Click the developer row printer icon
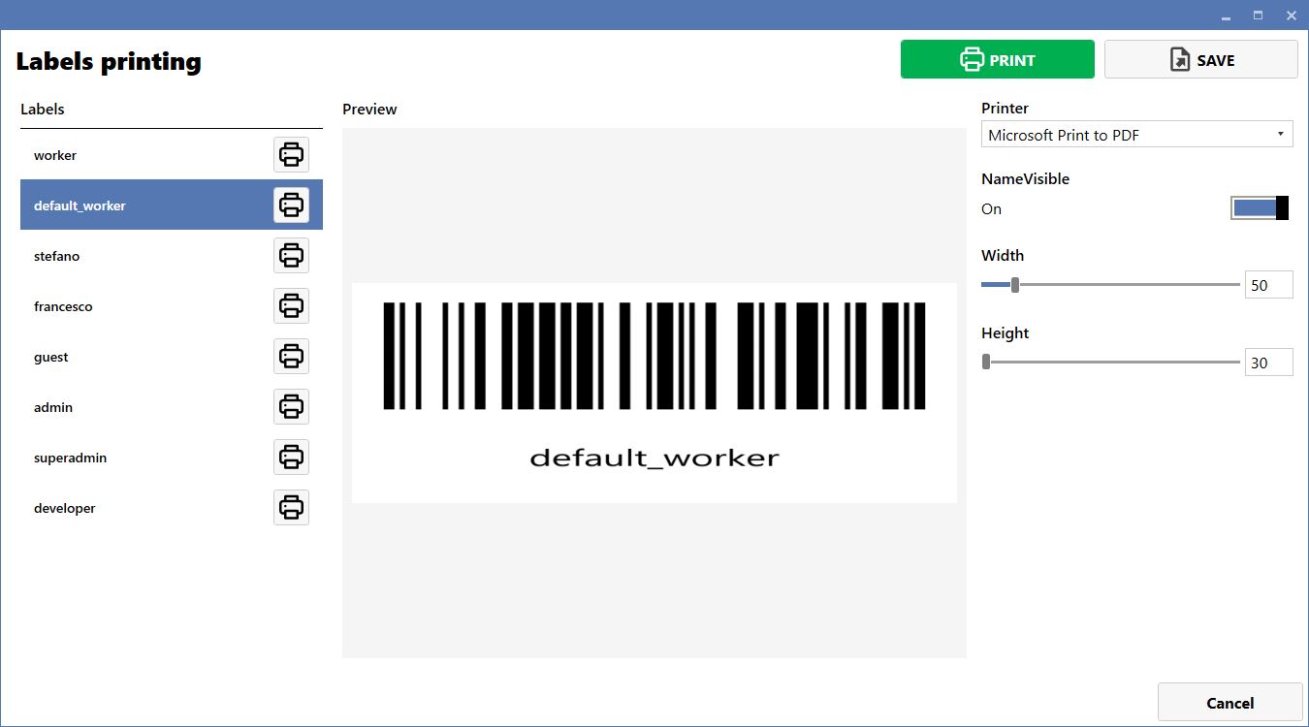Screen dimensions: 1309x727 point(291,508)
